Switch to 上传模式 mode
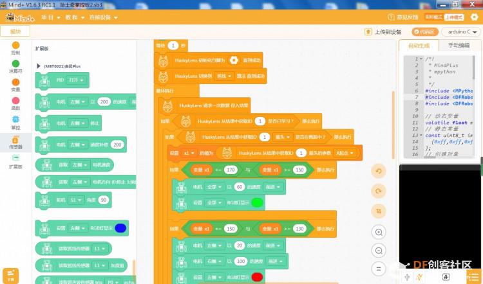The height and width of the screenshot is (284, 483). click(x=454, y=17)
